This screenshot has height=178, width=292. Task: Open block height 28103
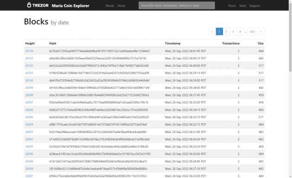click(x=29, y=58)
